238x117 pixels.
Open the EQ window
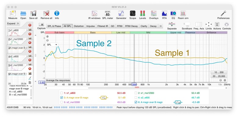tap(173, 13)
